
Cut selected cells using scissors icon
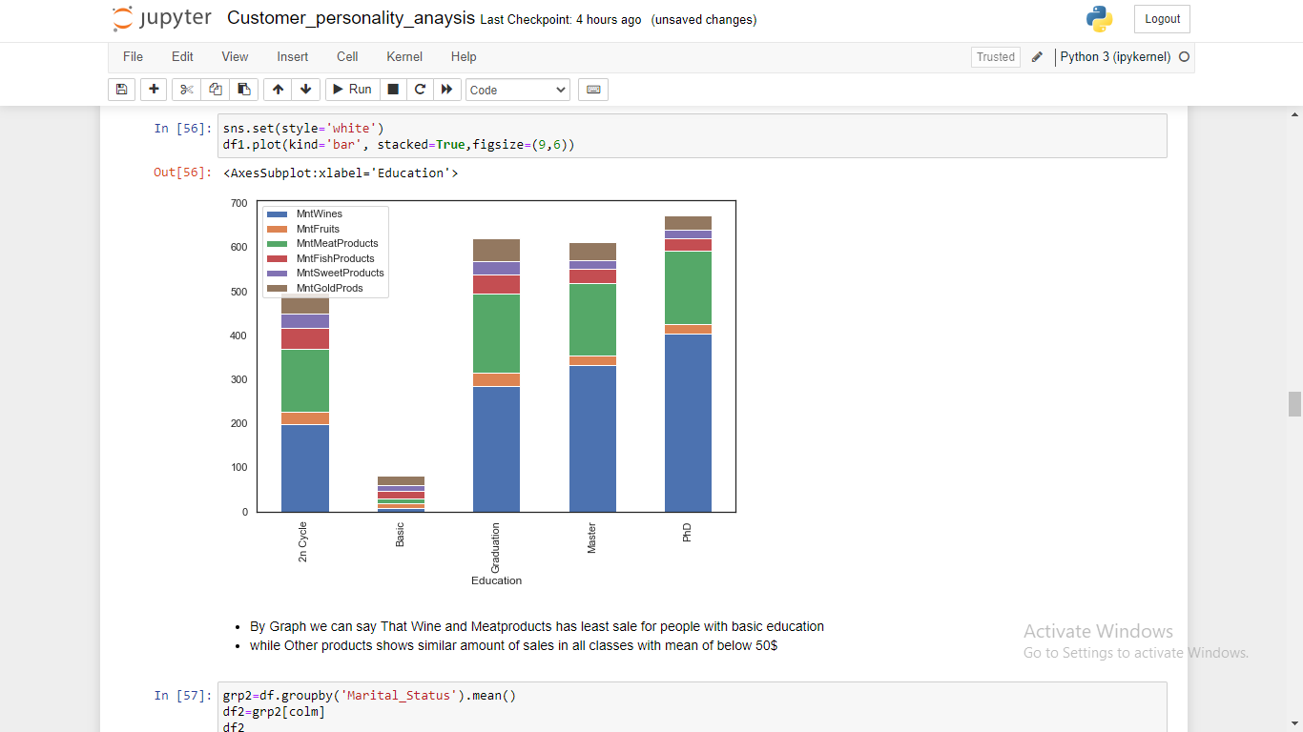186,89
